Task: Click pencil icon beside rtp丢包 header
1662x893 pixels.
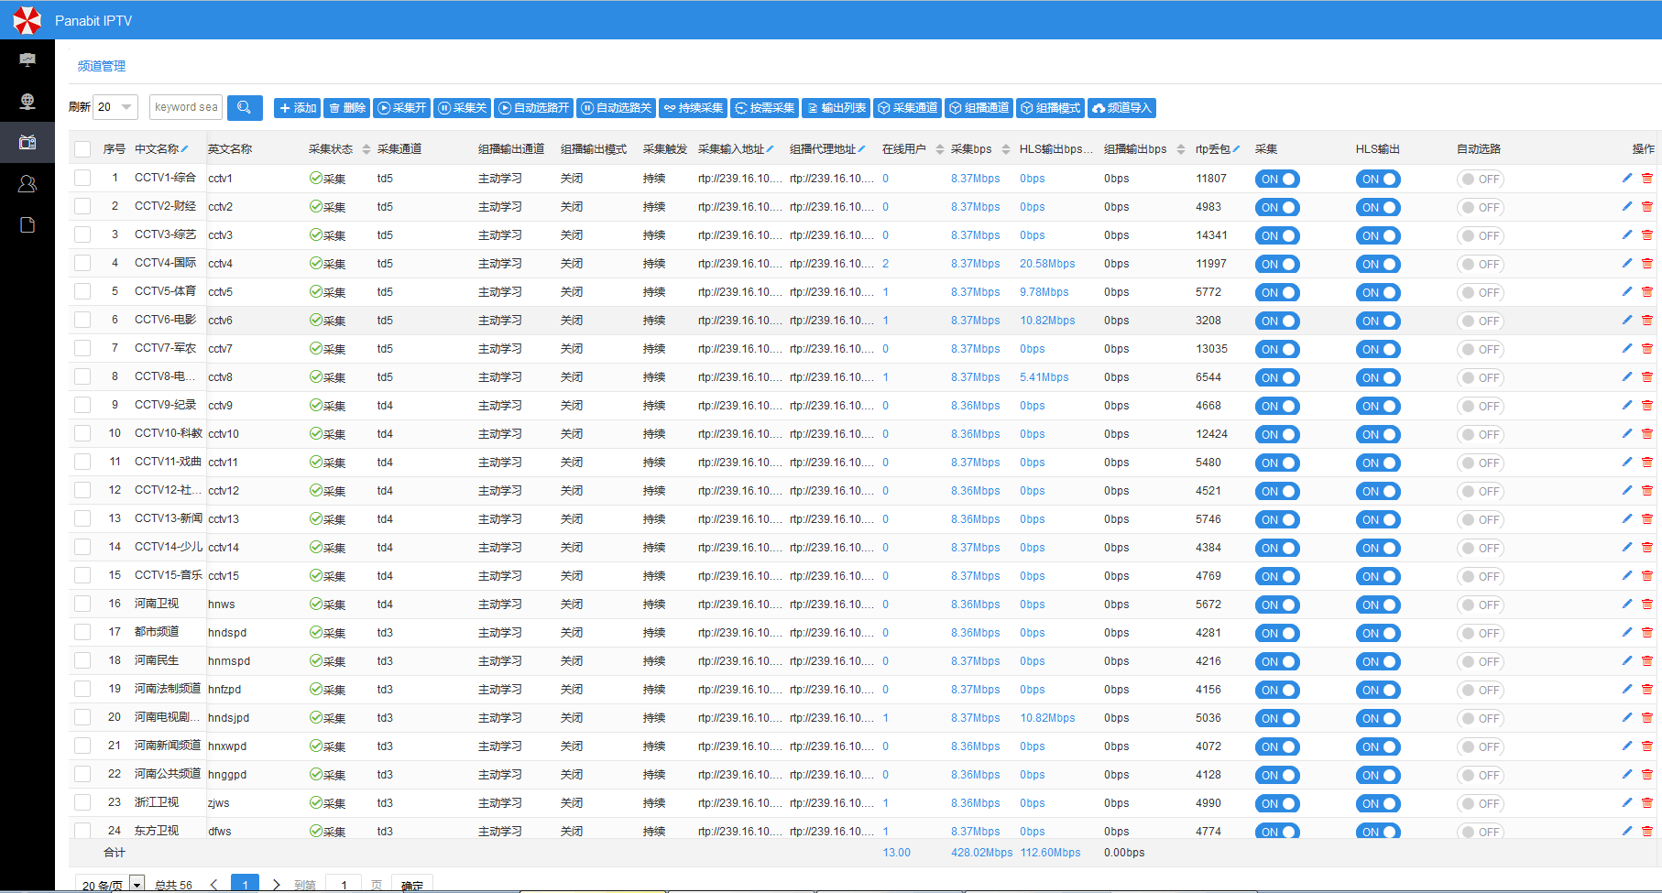Action: (1236, 148)
